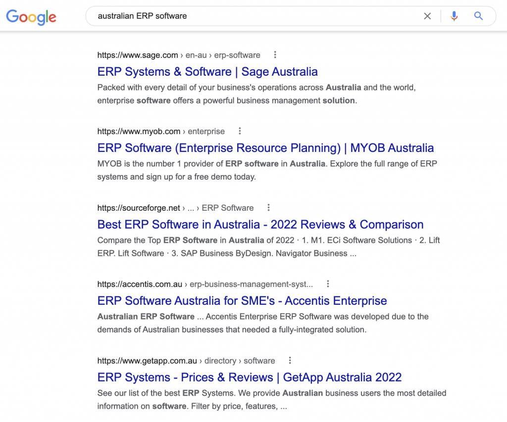The image size is (507, 422).
Task: Open three-dot menu for accentis.com.au result
Action: click(328, 283)
